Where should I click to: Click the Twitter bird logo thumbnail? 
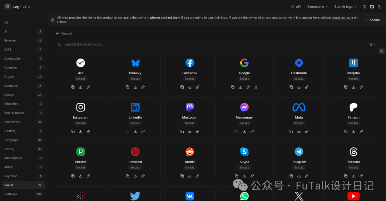135,196
